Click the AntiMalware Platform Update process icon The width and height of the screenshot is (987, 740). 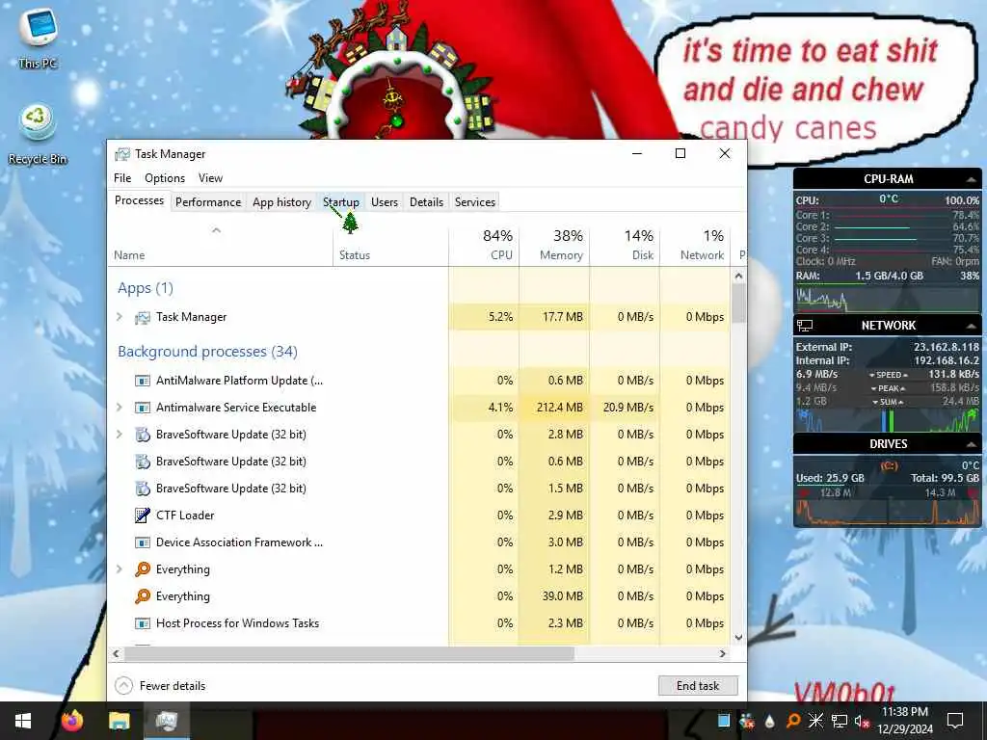(143, 381)
